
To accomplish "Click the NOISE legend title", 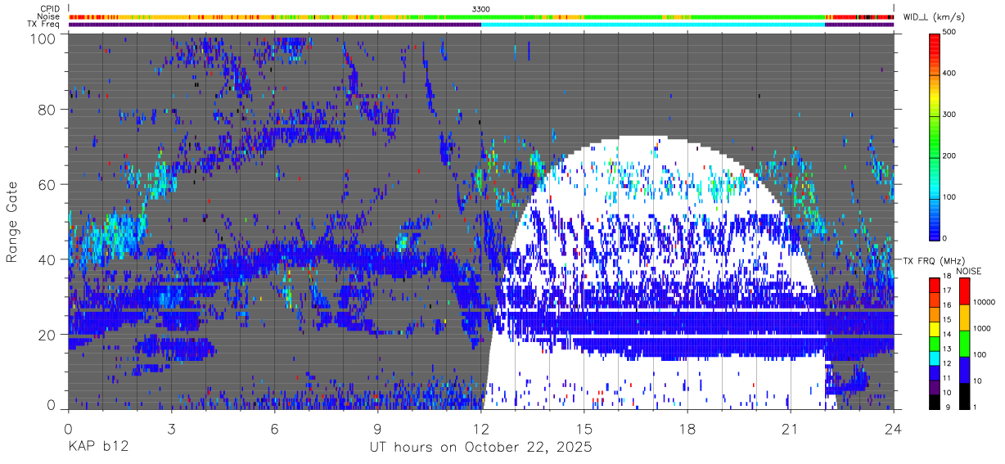I will coord(970,271).
